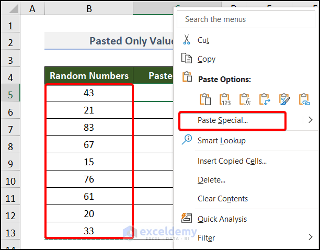Viewport: 320px width, 250px height.
Task: Click the Quick Analysis icon
Action: (187, 218)
